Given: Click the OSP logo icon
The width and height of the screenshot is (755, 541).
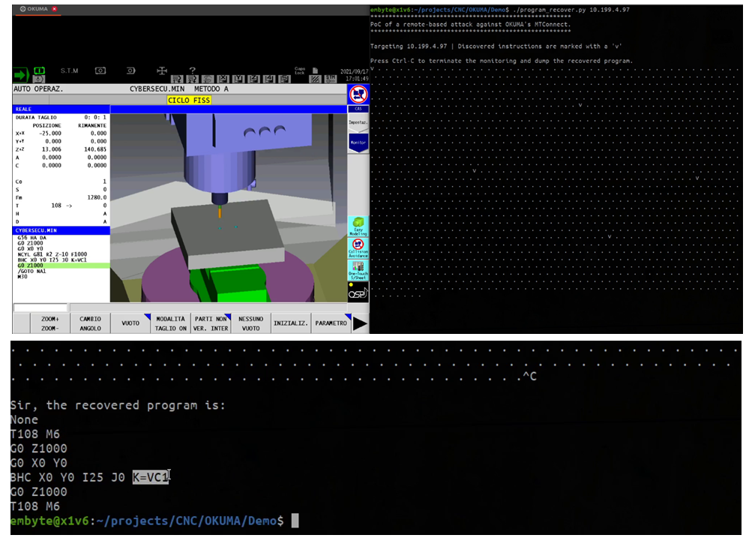Looking at the screenshot, I should [x=358, y=293].
